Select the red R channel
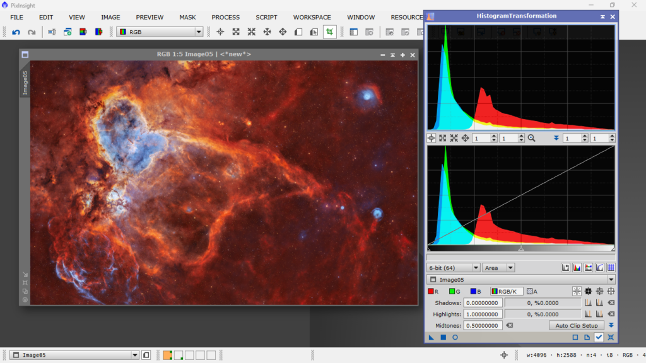The height and width of the screenshot is (363, 646). click(x=433, y=291)
